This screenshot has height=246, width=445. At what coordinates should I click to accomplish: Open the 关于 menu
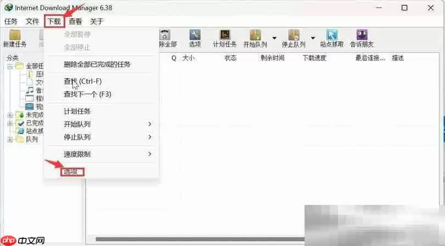[x=97, y=21]
